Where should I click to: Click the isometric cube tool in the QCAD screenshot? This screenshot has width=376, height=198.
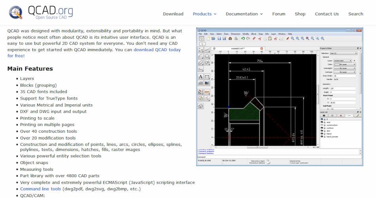point(201,106)
